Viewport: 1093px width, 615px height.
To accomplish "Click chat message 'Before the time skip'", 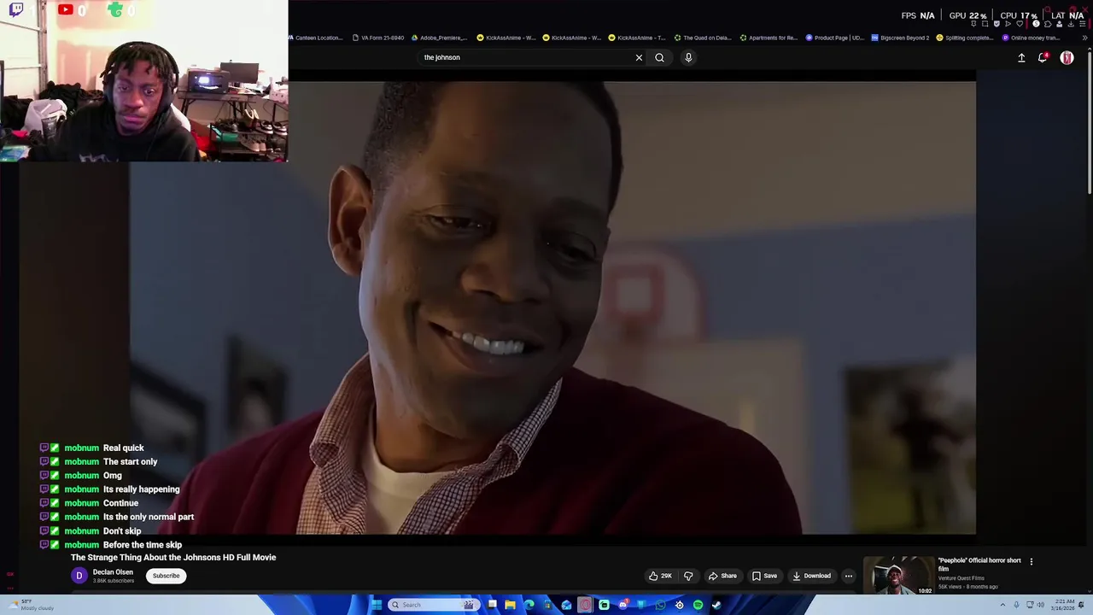I will point(143,545).
